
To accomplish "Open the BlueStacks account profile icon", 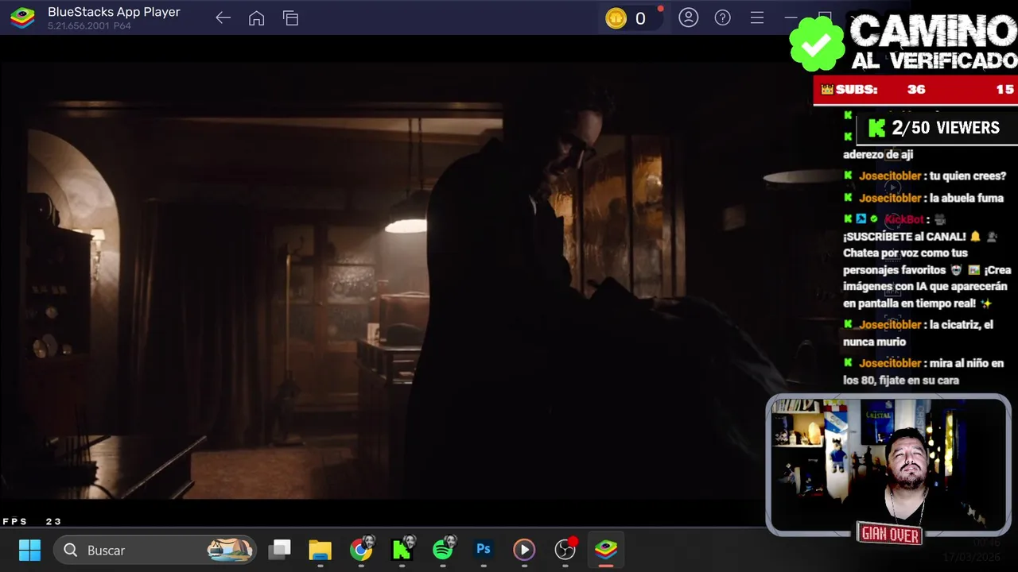I will click(x=689, y=17).
